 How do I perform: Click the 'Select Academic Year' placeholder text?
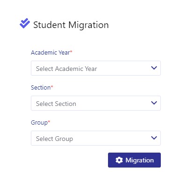point(66,69)
